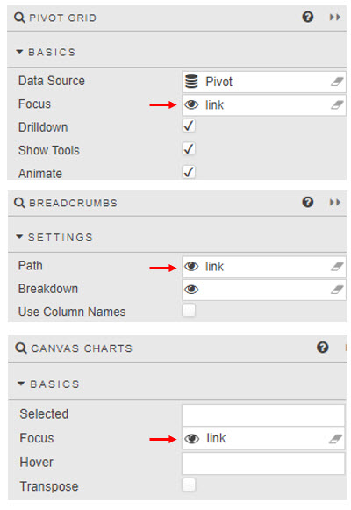Open help for Breadcrumbs panel

pyautogui.click(x=308, y=202)
